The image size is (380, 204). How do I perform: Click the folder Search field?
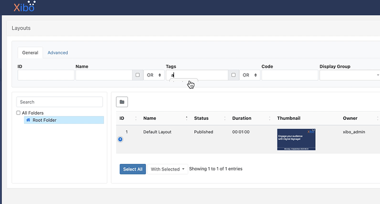tap(59, 102)
